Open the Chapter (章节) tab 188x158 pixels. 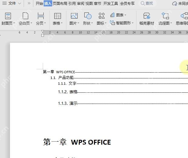point(98,3)
